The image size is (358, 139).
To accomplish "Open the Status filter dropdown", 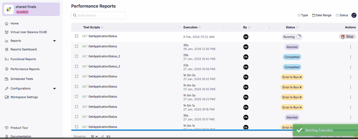I will [x=342, y=15].
